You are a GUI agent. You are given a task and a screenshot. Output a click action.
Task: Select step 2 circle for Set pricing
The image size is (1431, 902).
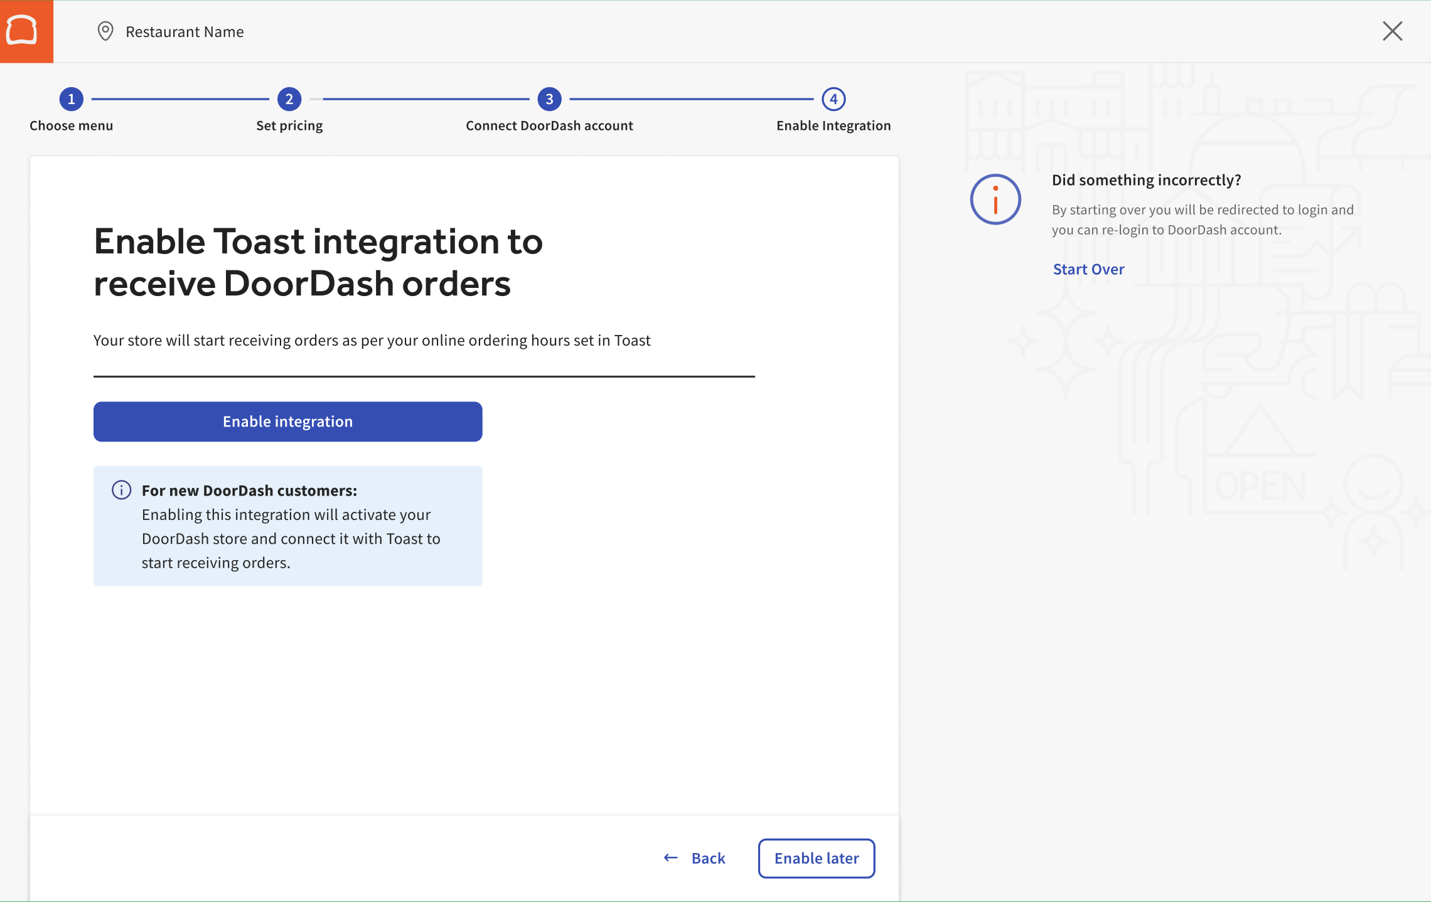click(x=289, y=98)
